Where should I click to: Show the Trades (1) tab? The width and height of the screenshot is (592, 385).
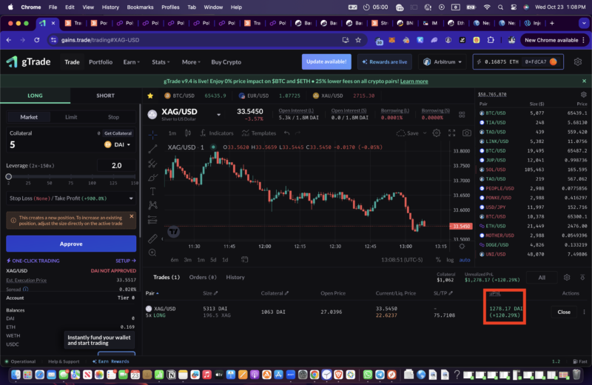(x=166, y=278)
